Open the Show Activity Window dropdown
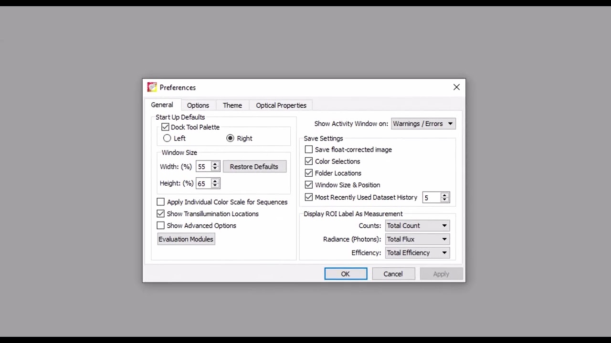Viewport: 611px width, 343px height. [x=423, y=124]
